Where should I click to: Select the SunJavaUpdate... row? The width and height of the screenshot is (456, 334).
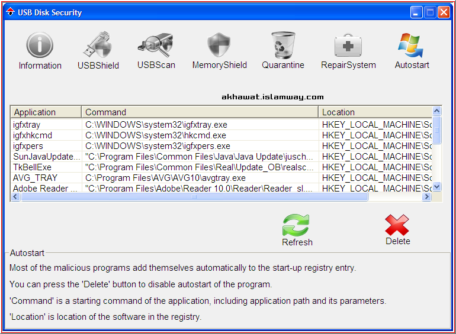[221, 157]
